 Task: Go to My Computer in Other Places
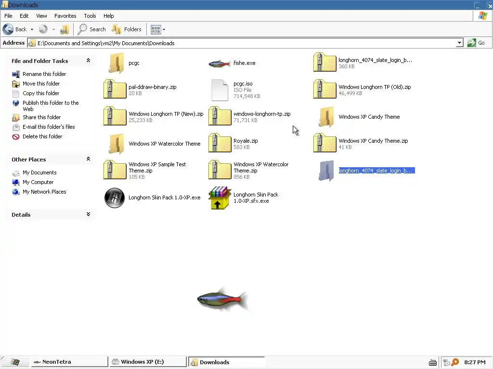pos(38,182)
